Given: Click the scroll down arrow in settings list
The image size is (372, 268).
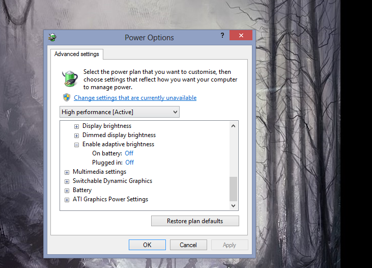Looking at the screenshot, I should 233,205.
